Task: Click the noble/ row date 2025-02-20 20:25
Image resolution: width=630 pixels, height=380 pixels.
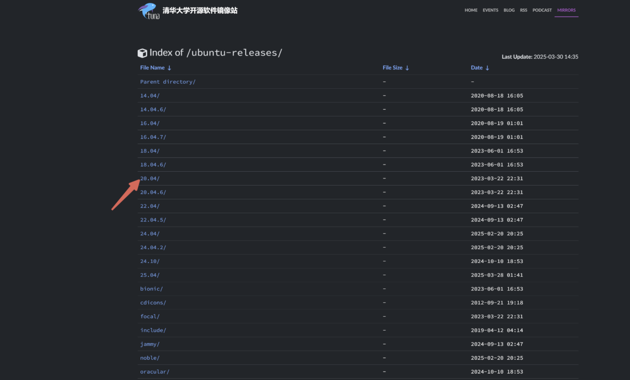Action: pos(497,358)
